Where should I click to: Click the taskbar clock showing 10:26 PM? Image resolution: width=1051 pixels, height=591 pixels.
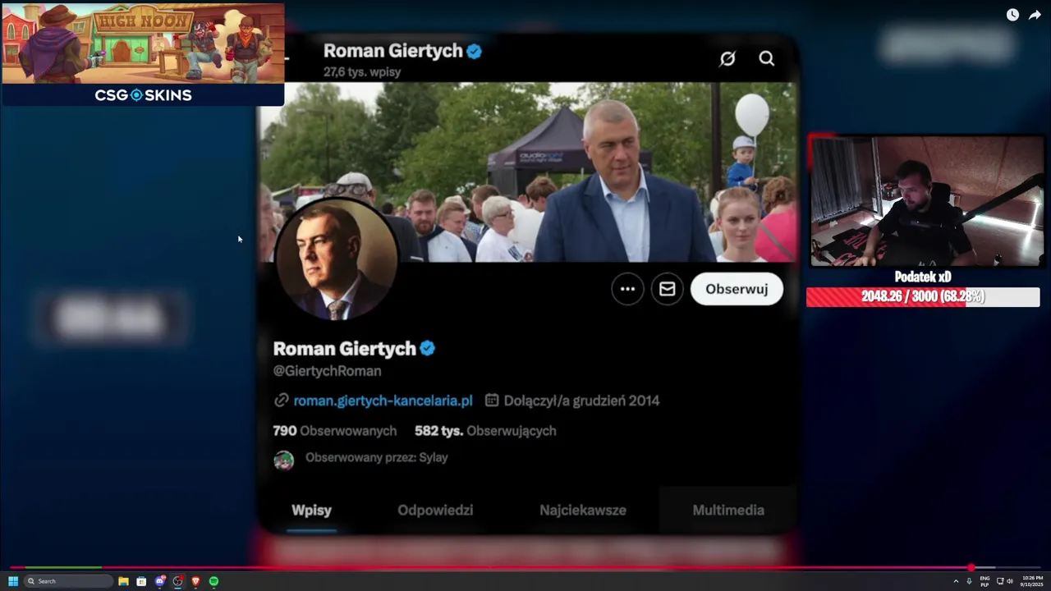[x=1032, y=581]
